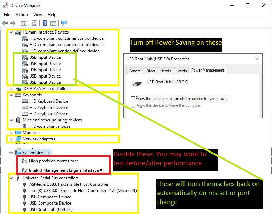Switch to the Driver tab
Image resolution: width=272 pixels, height=214 pixels.
[150, 71]
